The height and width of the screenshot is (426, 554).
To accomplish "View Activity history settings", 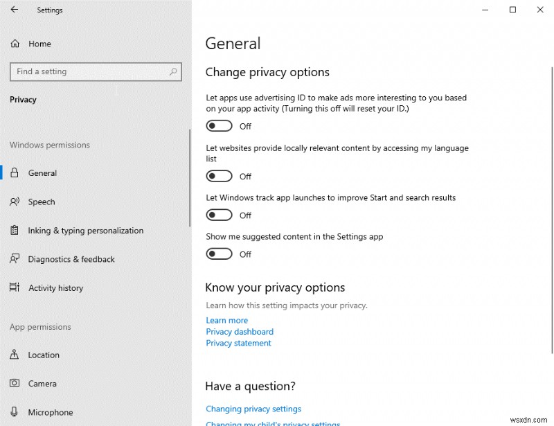I will (x=55, y=287).
